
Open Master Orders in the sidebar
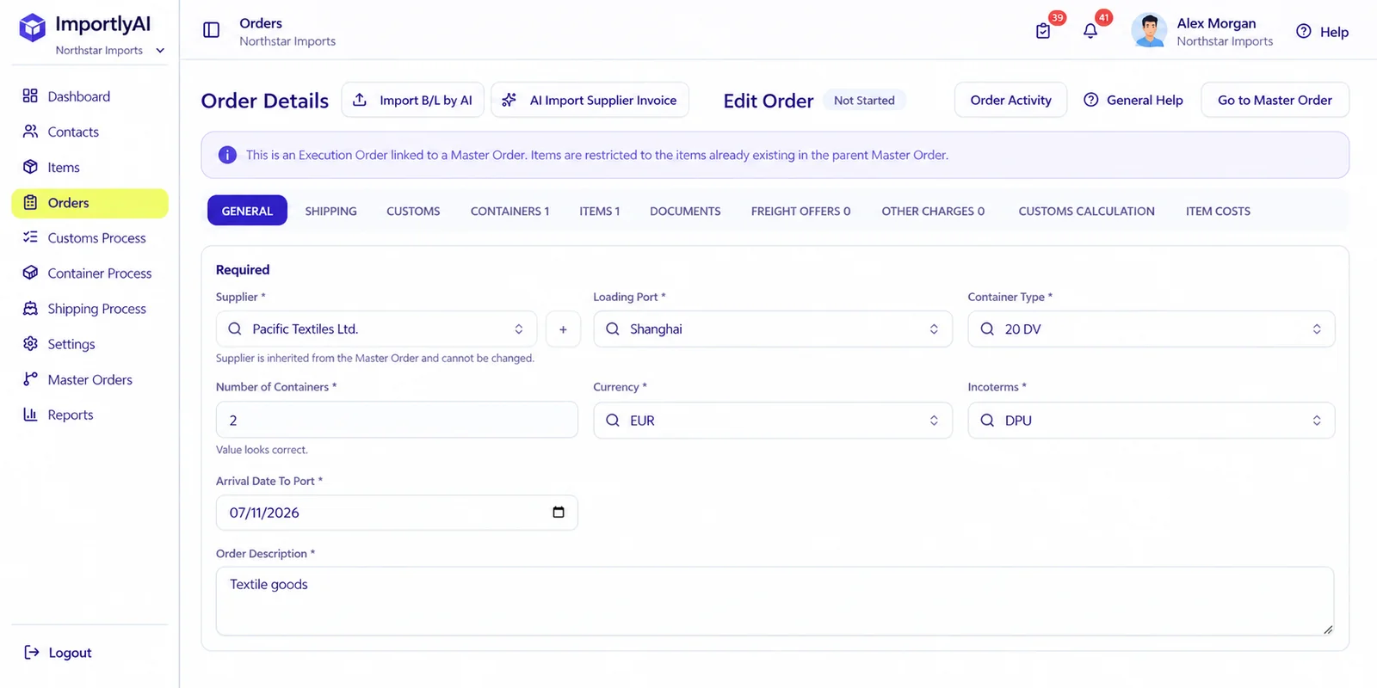90,379
